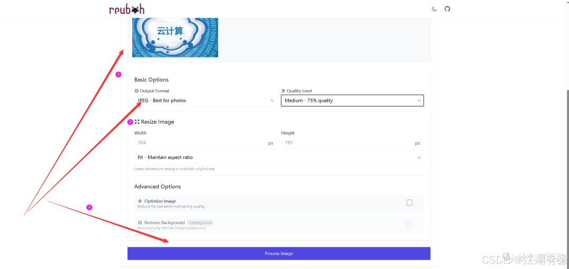Click the Remove Background label
Image resolution: width=569 pixels, height=269 pixels.
[x=164, y=223]
